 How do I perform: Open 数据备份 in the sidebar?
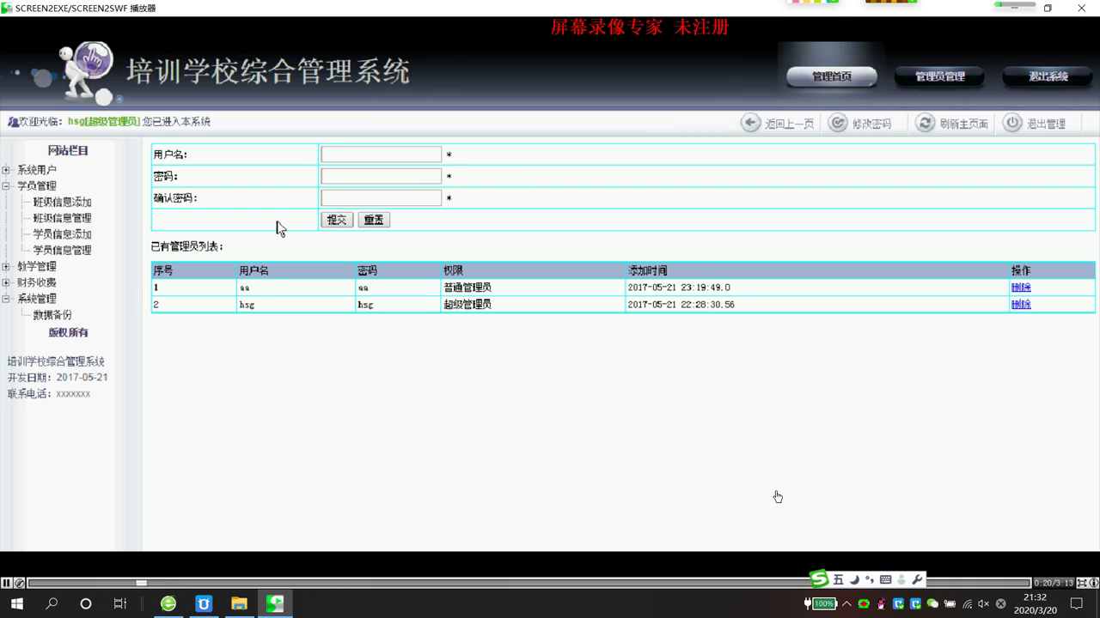coord(52,315)
